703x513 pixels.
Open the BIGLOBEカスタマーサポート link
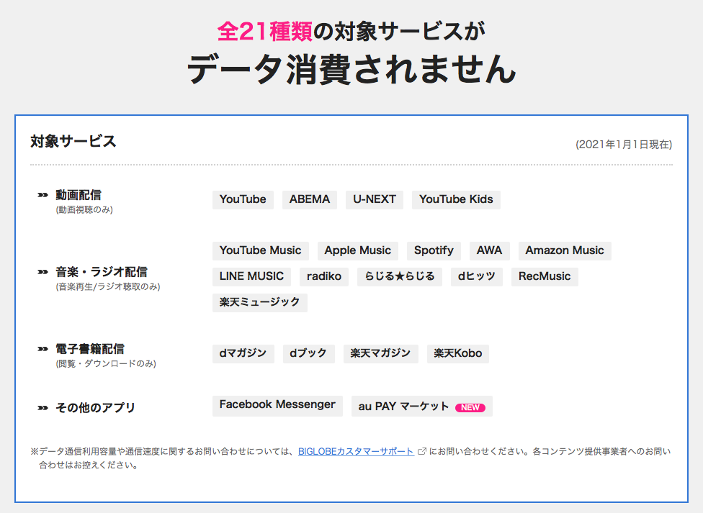356,452
